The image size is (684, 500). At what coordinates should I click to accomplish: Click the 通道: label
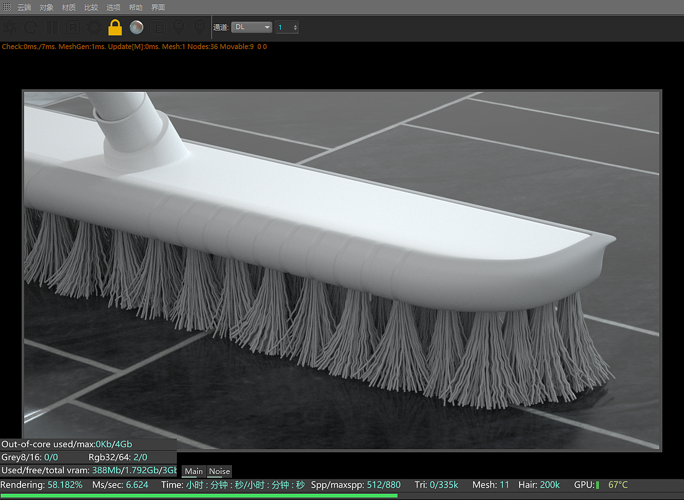click(221, 27)
